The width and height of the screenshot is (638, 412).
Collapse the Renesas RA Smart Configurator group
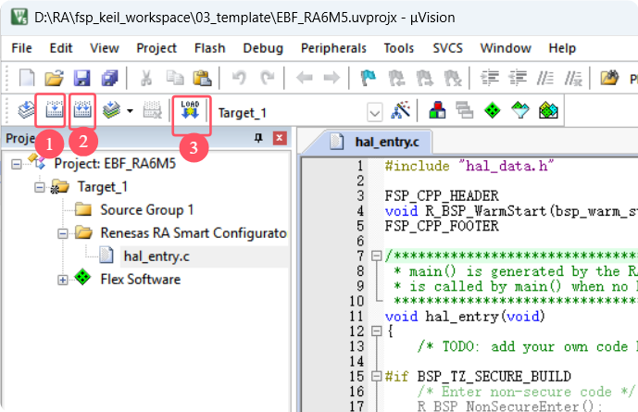click(x=63, y=234)
